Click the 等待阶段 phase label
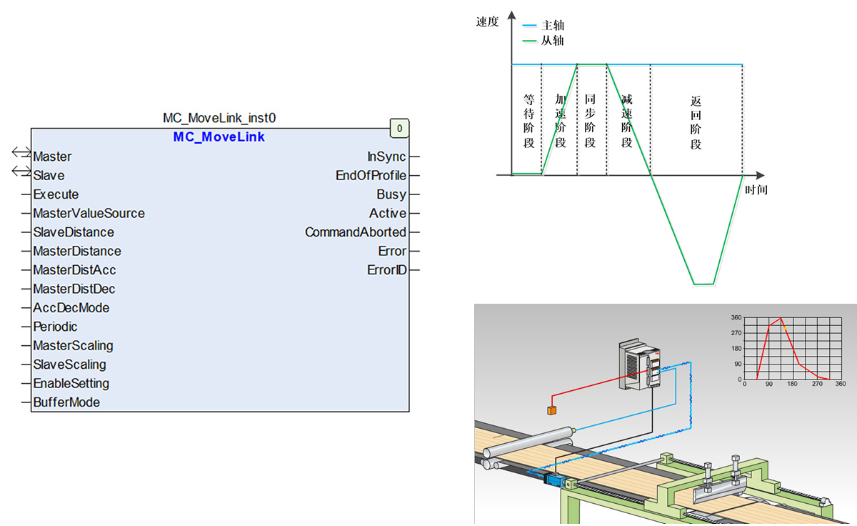This screenshot has width=857, height=526. [x=528, y=120]
